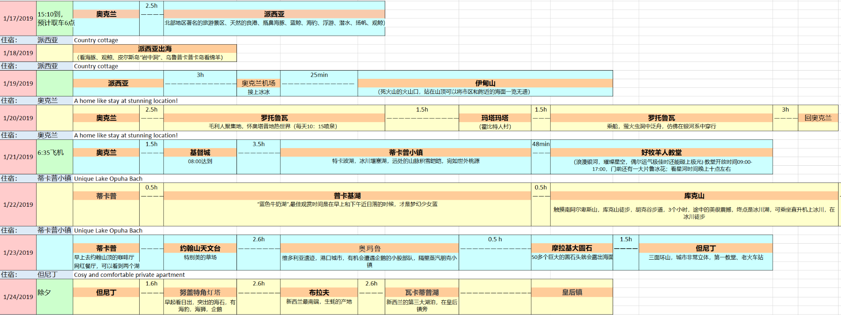841x315 pixels.
Task: Select the 1/19/2019 date cell
Action: point(18,83)
